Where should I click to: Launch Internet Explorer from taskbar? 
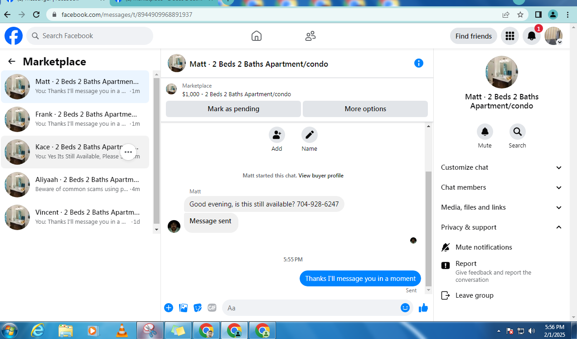tap(38, 330)
